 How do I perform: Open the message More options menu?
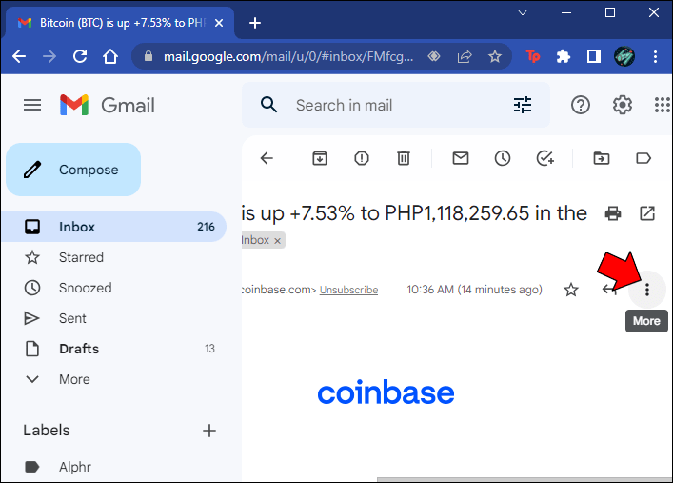(x=646, y=290)
